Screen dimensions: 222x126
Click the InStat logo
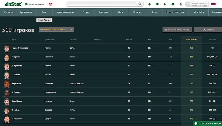click(11, 4)
